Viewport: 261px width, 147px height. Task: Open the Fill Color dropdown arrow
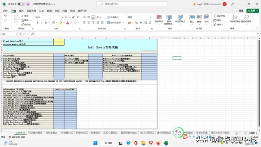[x=64, y=23]
